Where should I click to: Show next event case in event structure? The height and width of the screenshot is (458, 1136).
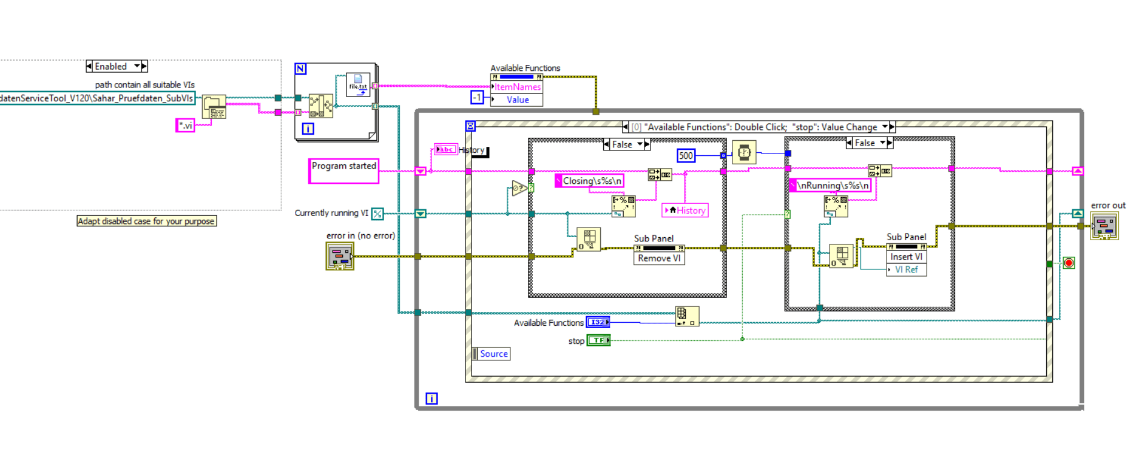(892, 127)
